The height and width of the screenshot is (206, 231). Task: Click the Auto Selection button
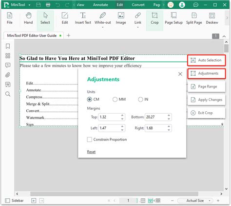pos(206,60)
